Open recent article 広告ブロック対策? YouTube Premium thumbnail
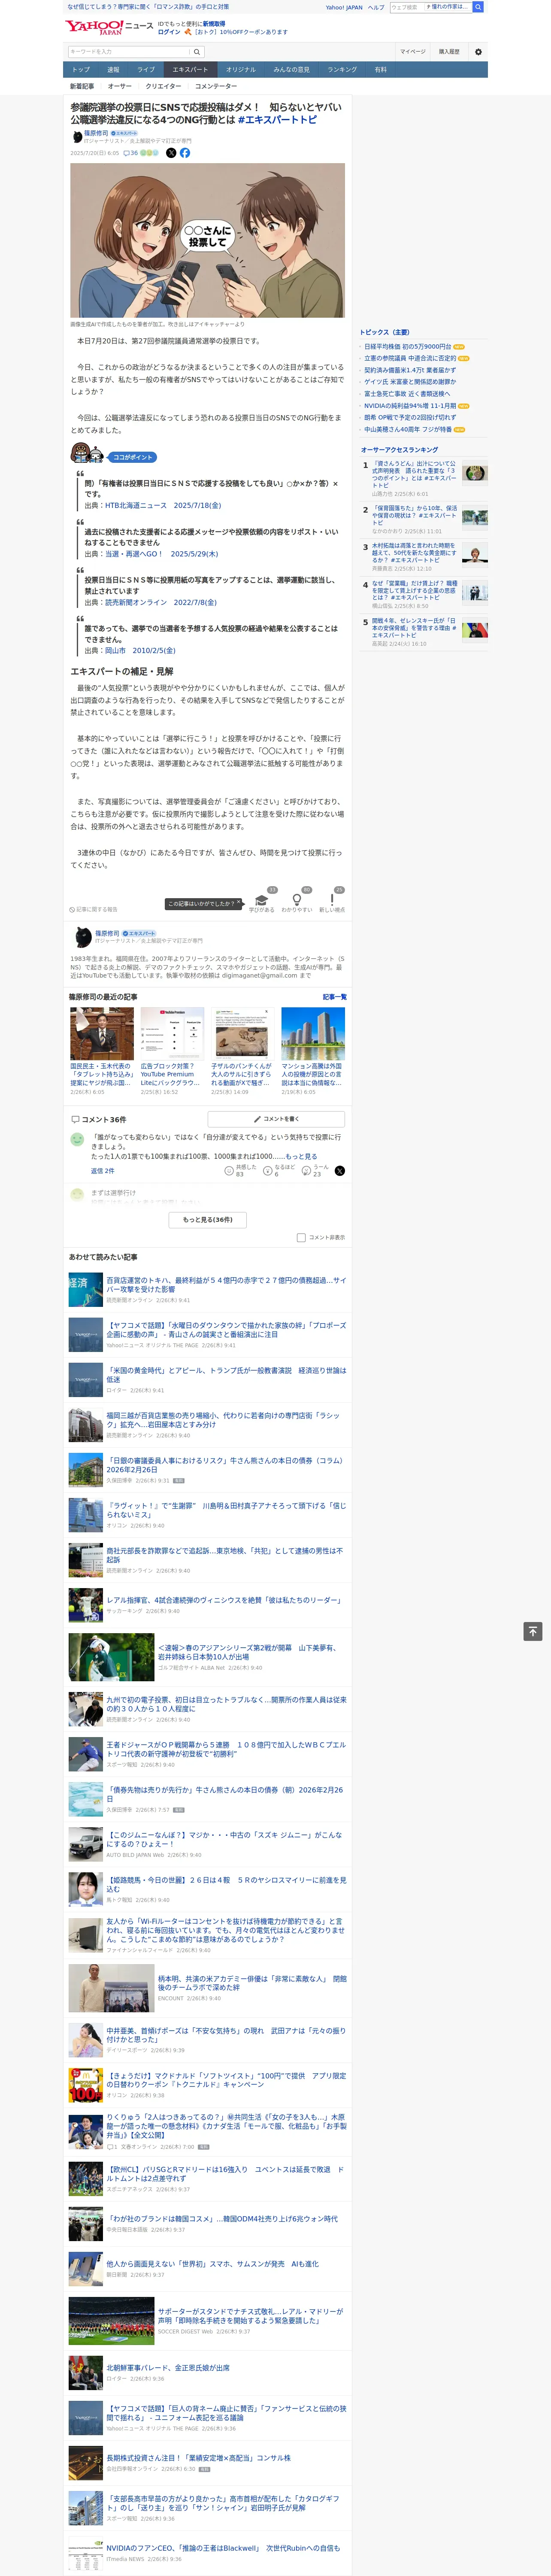This screenshot has height=2576, width=551. (172, 1034)
